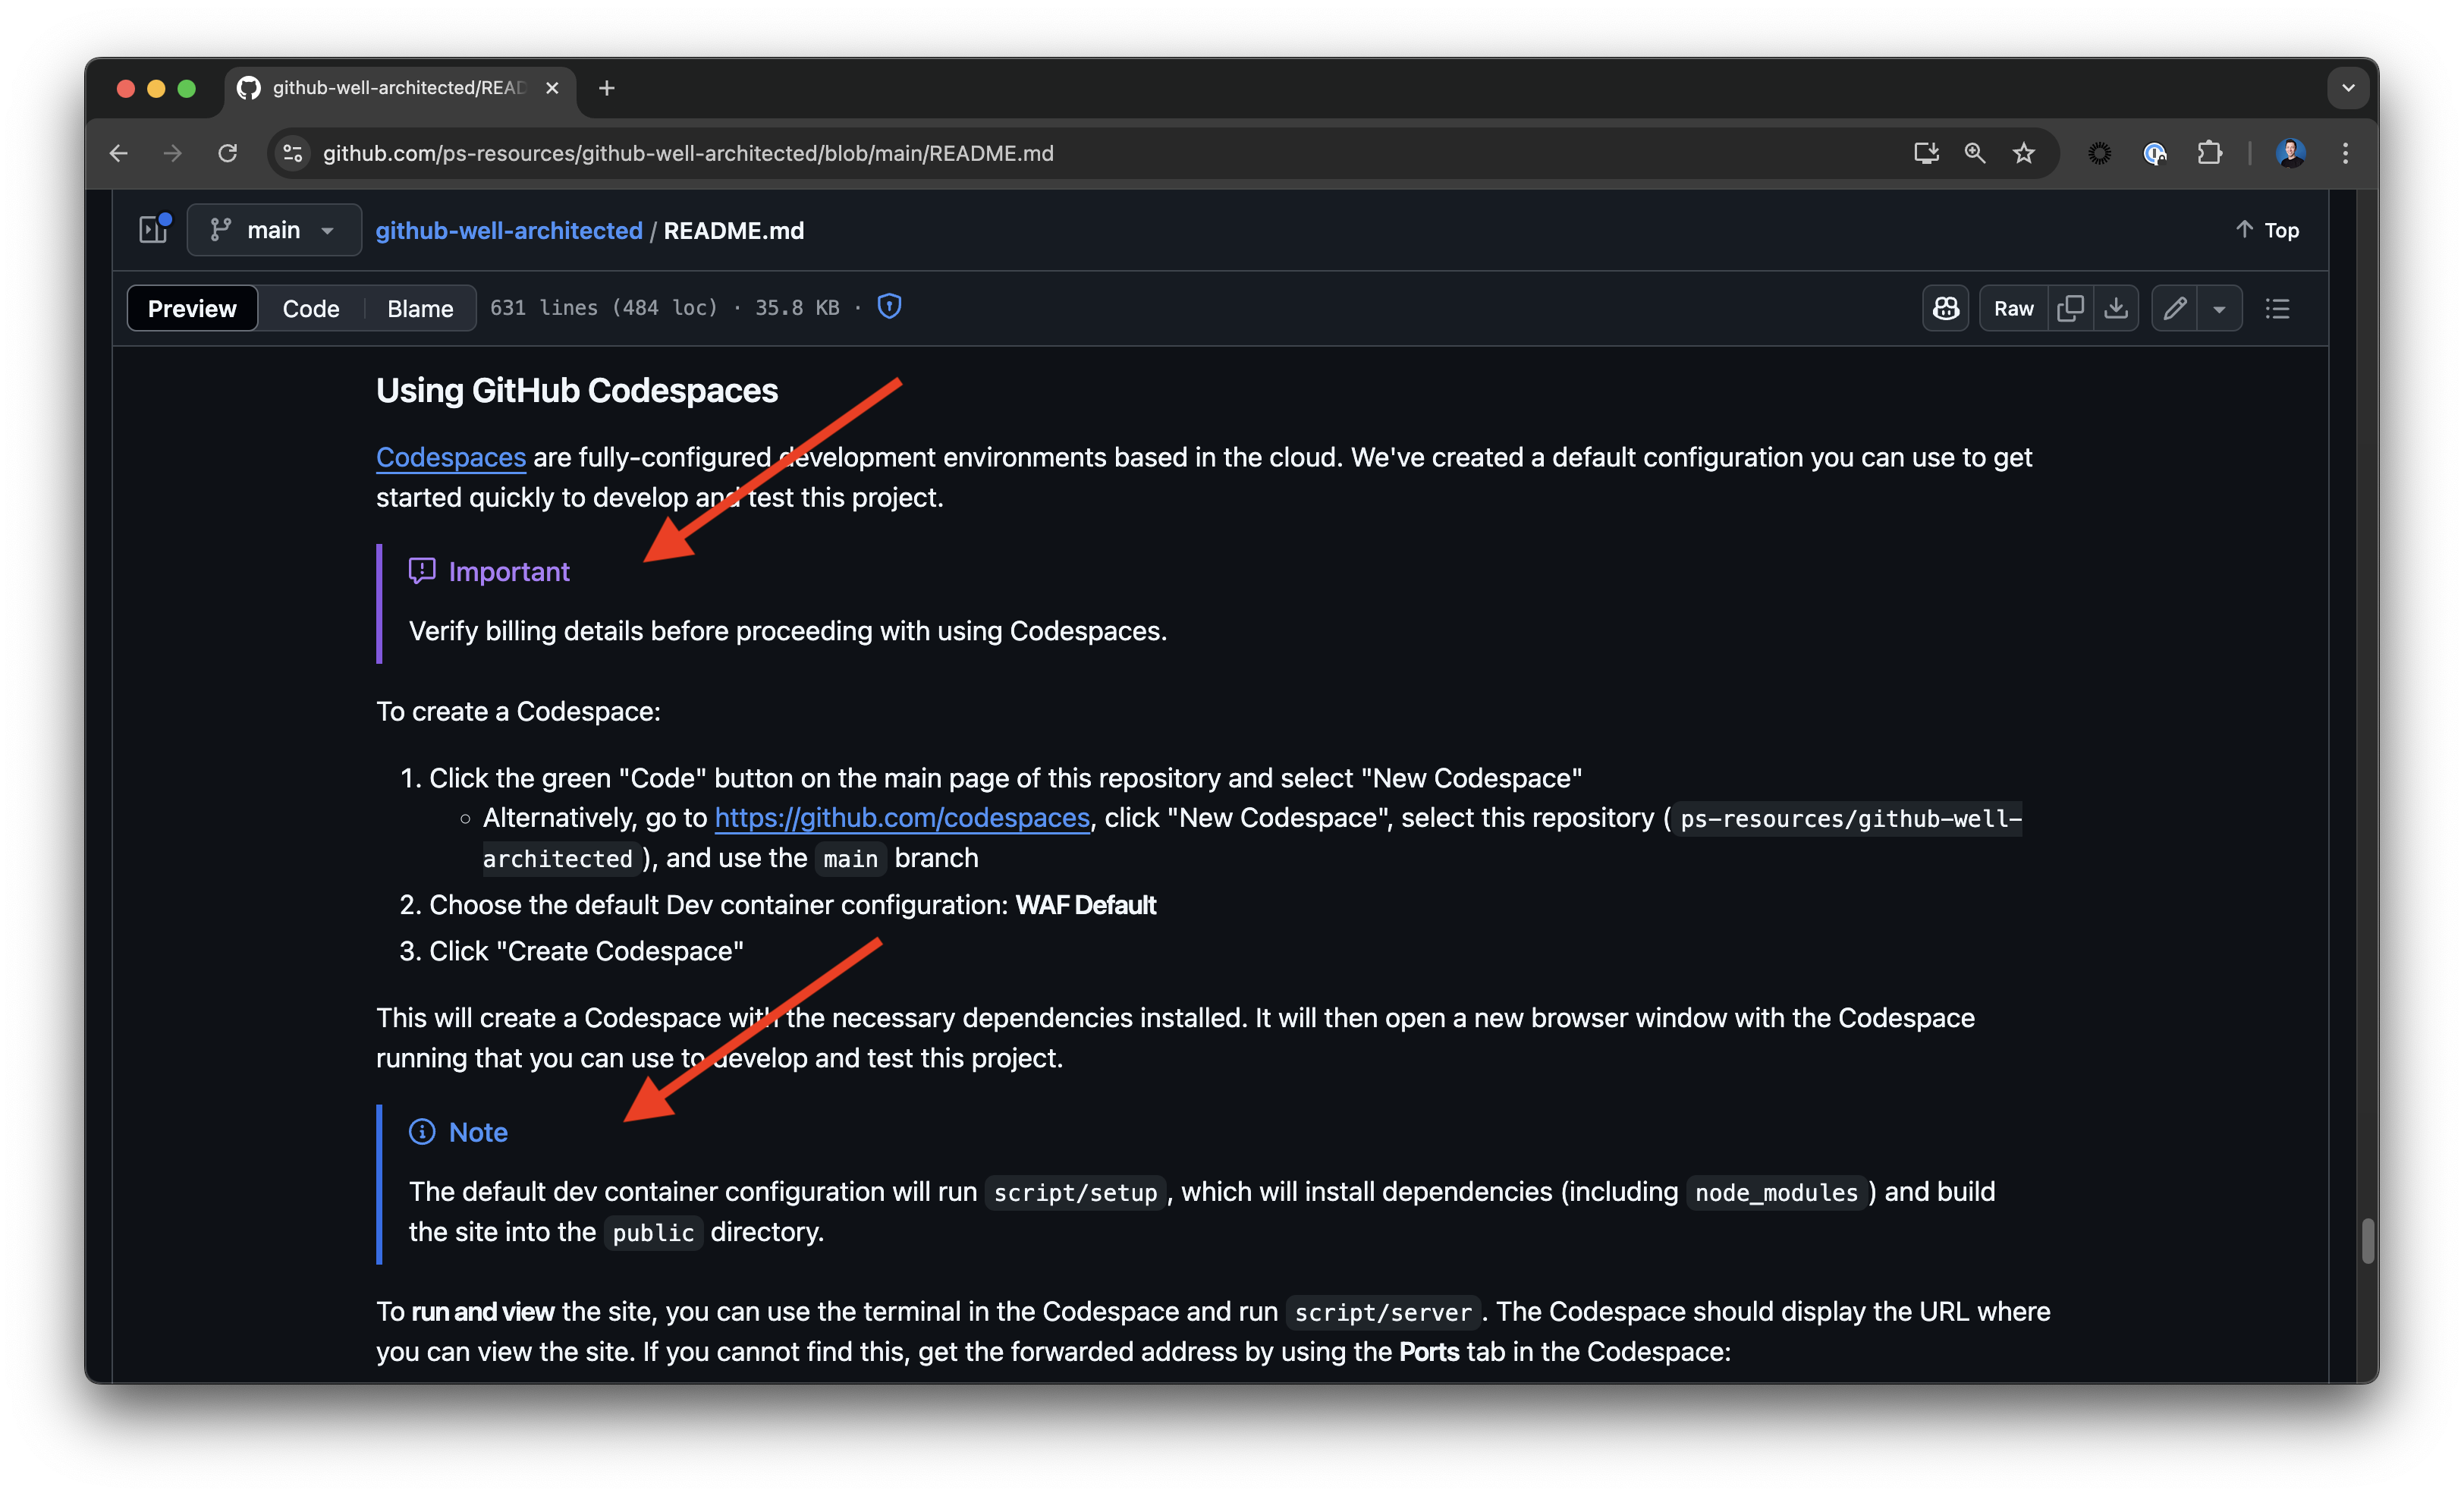Open the main branch dropdown
2464x1496 pixels.
click(x=274, y=229)
